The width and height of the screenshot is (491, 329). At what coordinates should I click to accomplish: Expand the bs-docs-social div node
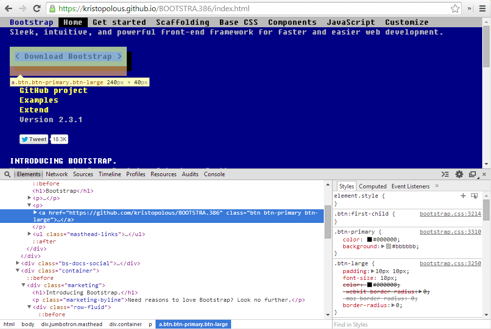coord(18,263)
